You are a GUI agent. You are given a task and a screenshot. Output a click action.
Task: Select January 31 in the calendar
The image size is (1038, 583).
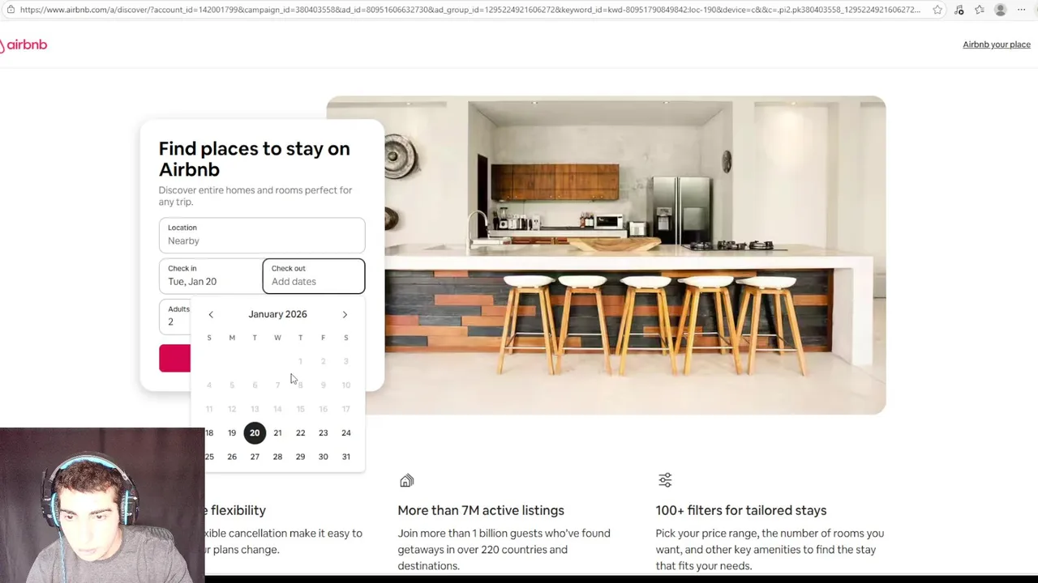346,457
